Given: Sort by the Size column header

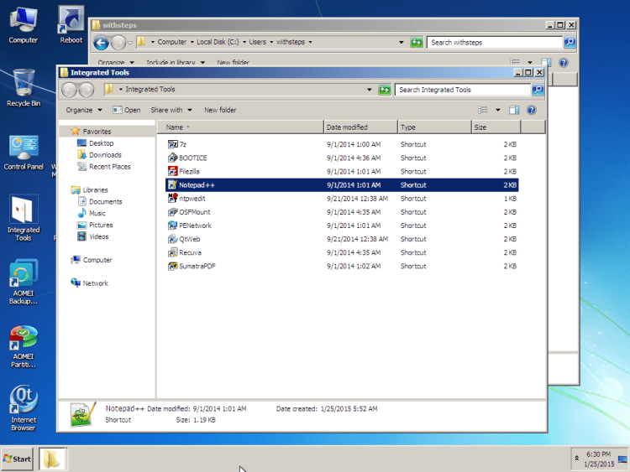Looking at the screenshot, I should (496, 127).
